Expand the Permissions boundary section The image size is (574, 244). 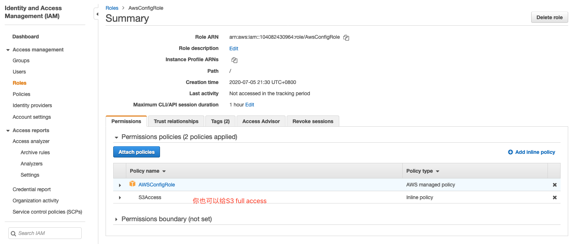click(x=116, y=219)
